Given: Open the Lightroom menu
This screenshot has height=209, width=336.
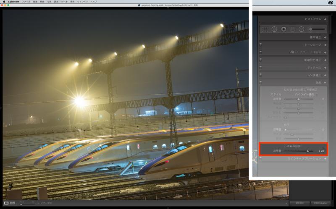Looking at the screenshot, I should point(14,2).
